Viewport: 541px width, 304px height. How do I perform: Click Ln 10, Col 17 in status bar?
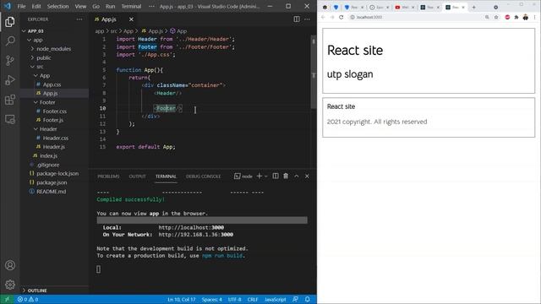pyautogui.click(x=181, y=300)
